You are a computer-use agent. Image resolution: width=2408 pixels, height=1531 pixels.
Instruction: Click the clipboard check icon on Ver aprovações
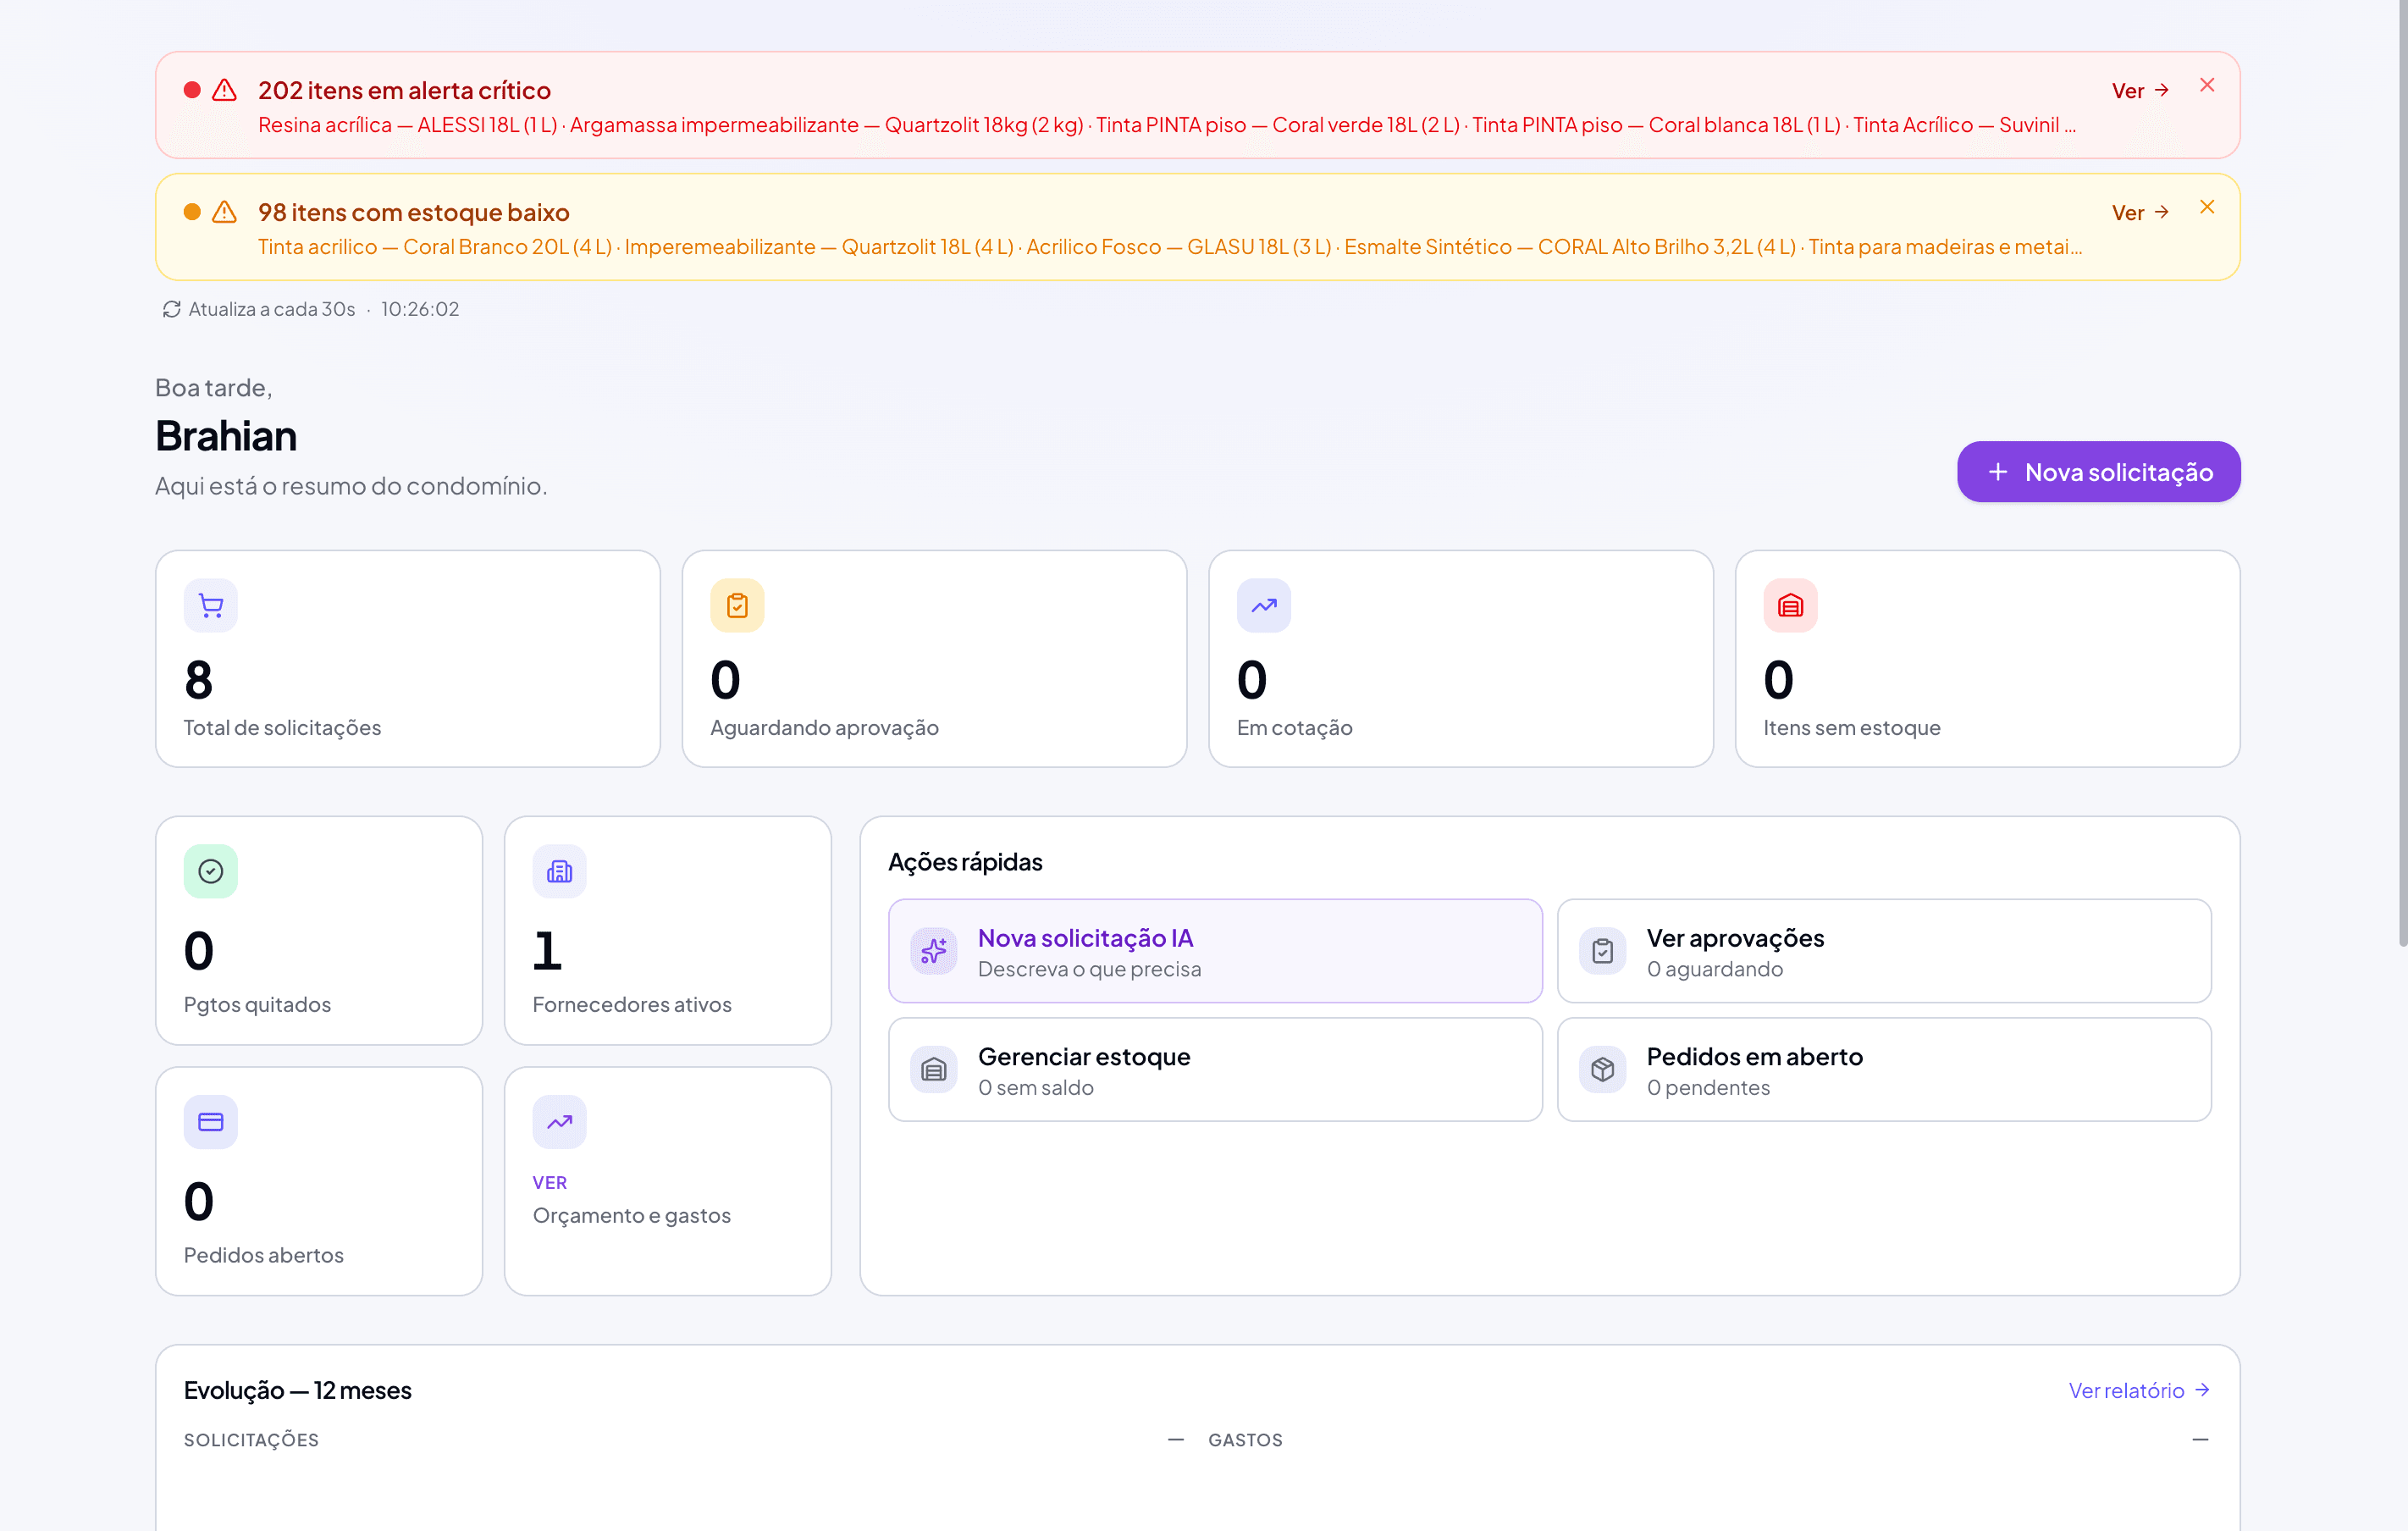pyautogui.click(x=1603, y=951)
